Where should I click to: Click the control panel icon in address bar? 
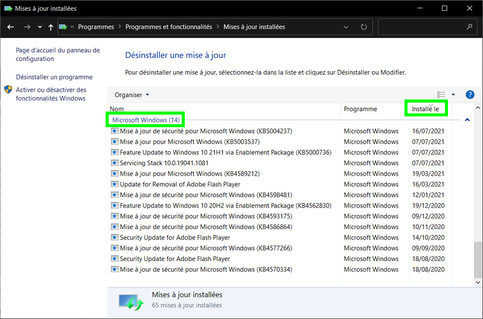63,27
